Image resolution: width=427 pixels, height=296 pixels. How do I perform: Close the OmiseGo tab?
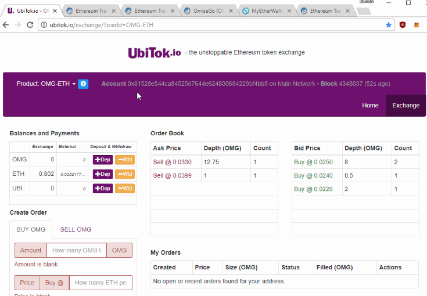coord(231,11)
